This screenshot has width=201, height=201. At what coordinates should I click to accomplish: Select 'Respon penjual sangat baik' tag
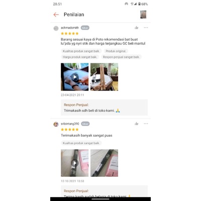121,57
